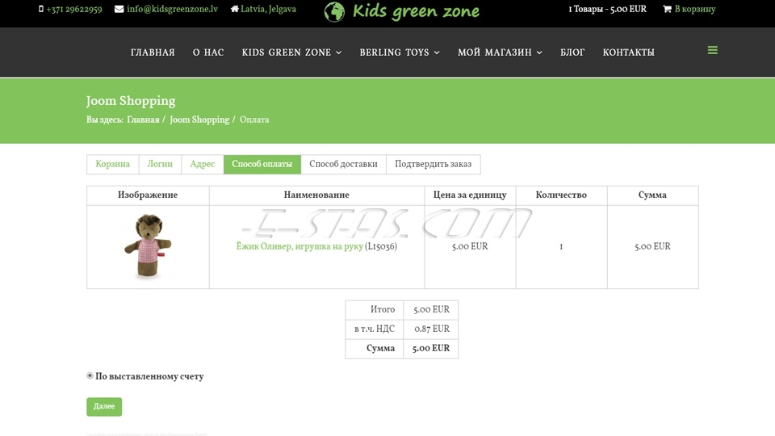Click the Оплата breadcrumb text
This screenshot has height=436, width=775.
[x=254, y=119]
